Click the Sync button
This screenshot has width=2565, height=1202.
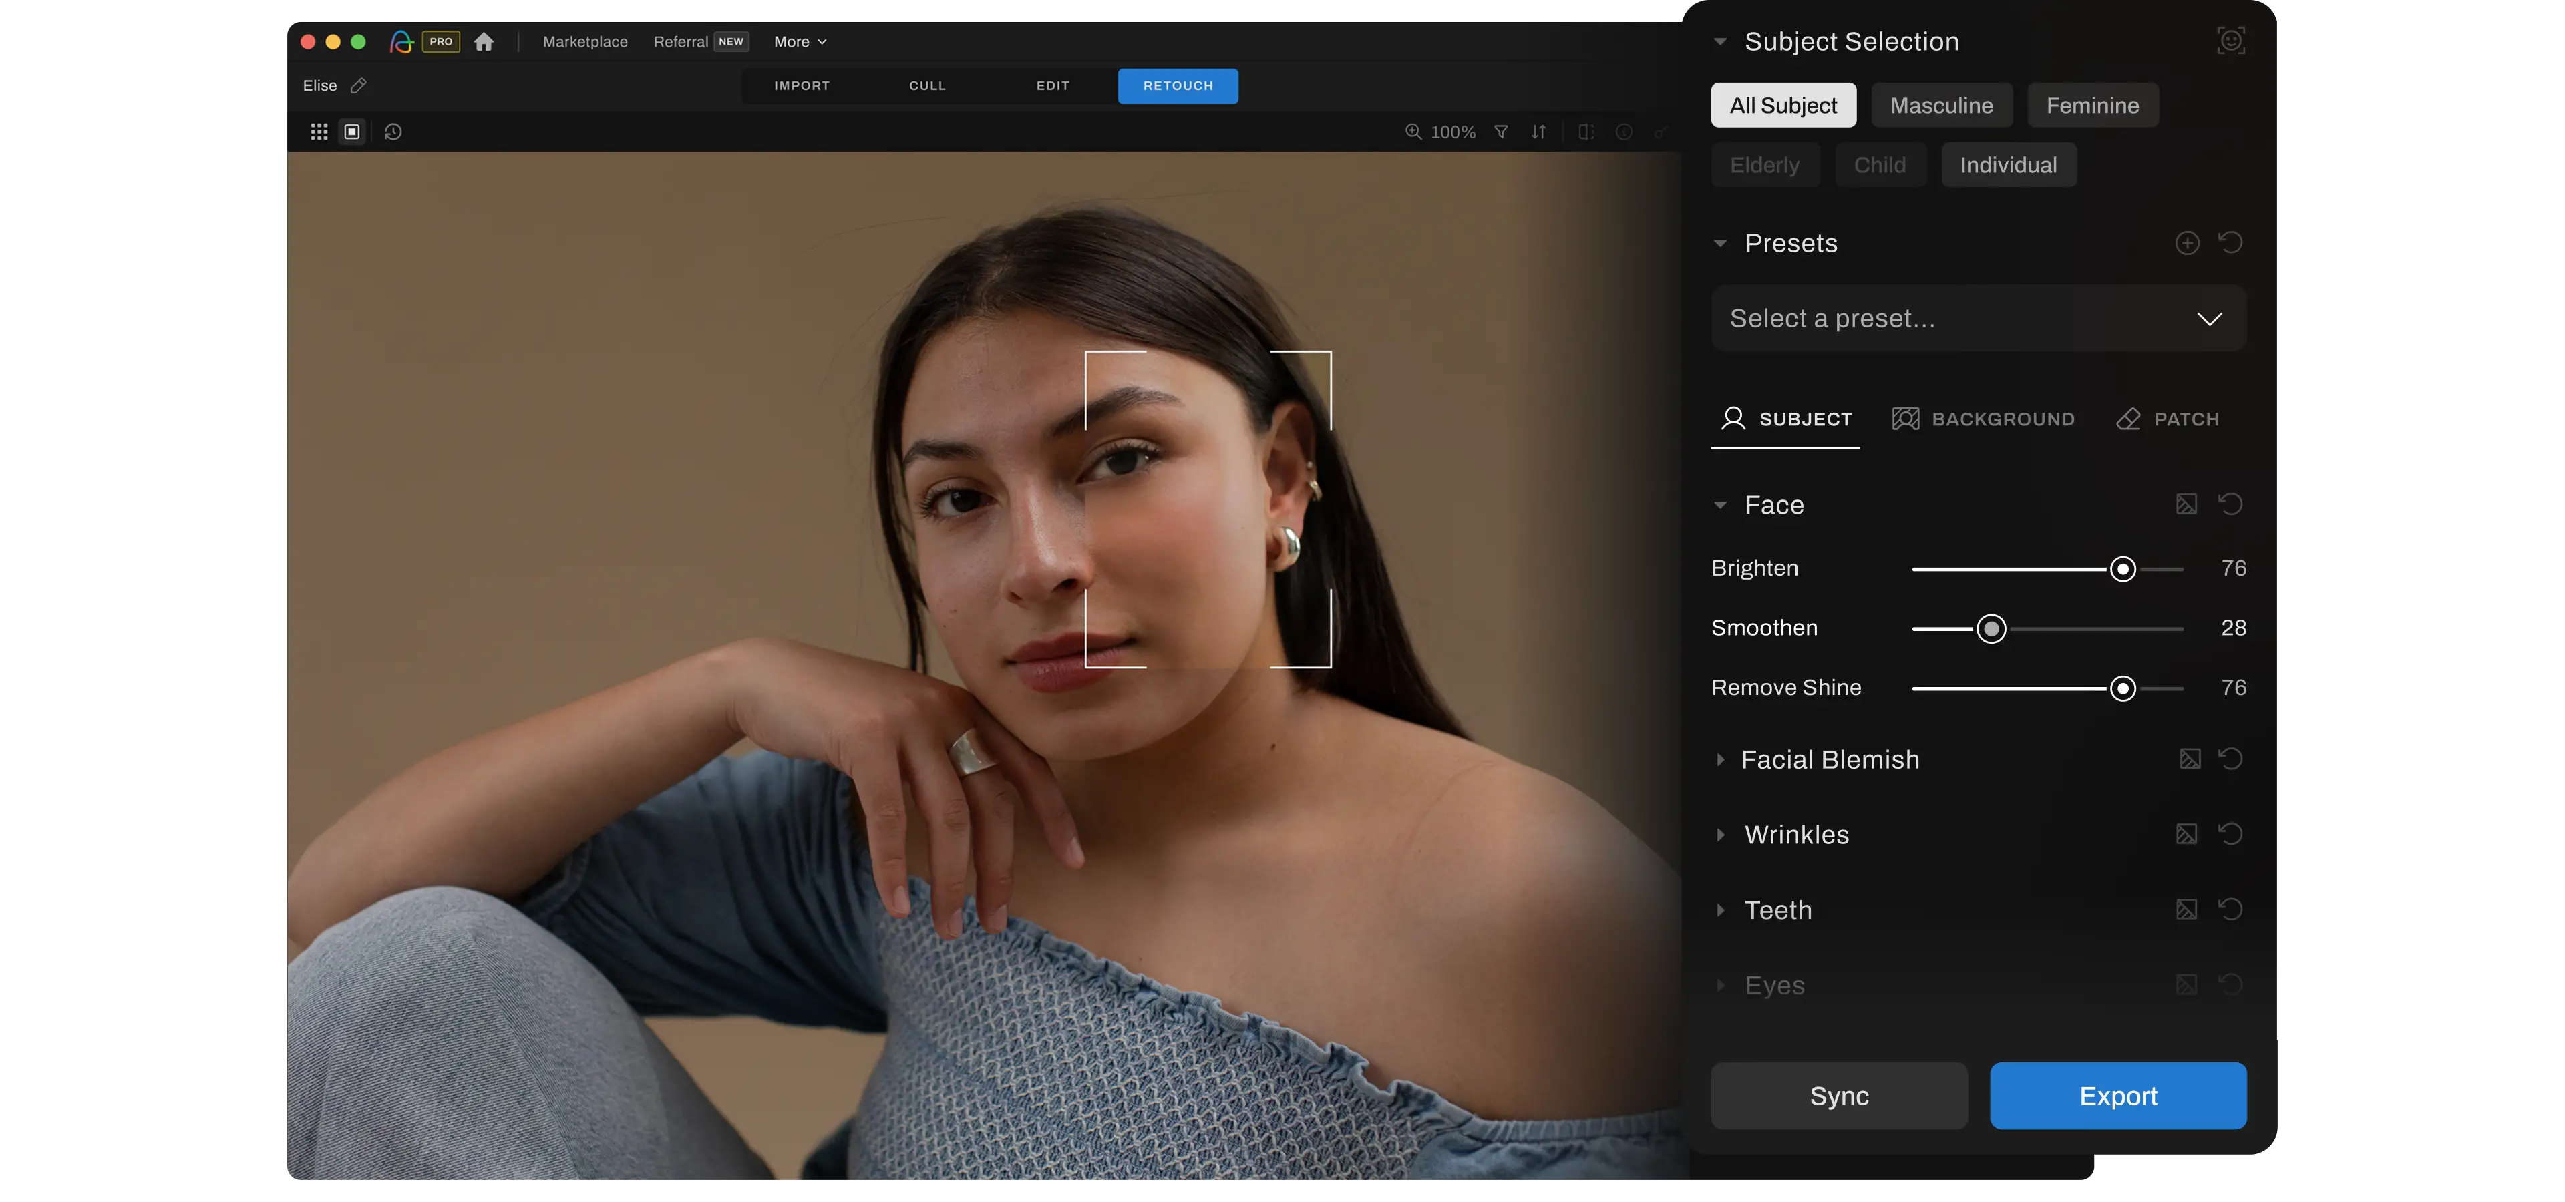[1838, 1096]
